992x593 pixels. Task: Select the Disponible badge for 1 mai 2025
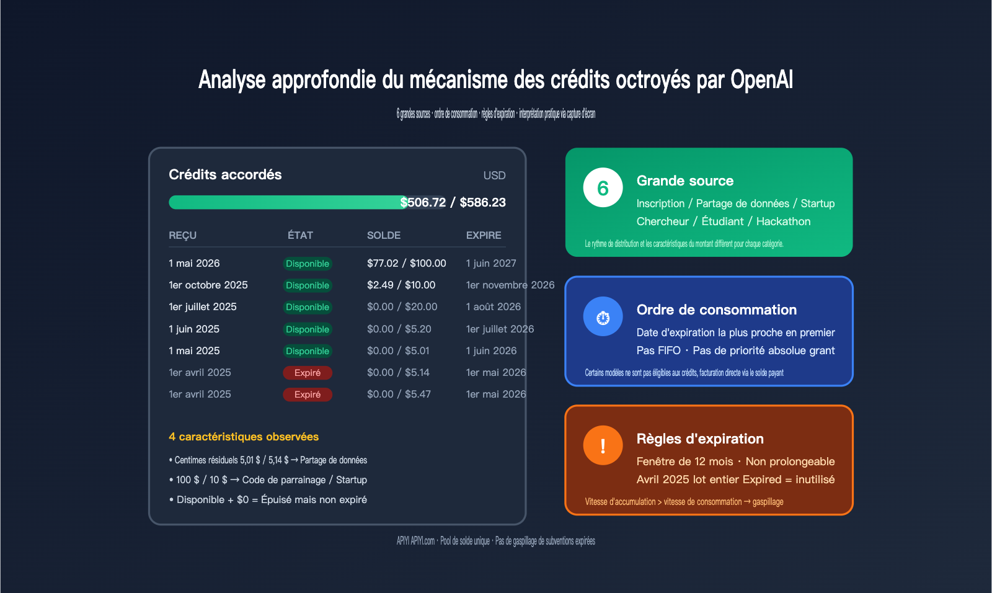click(308, 351)
